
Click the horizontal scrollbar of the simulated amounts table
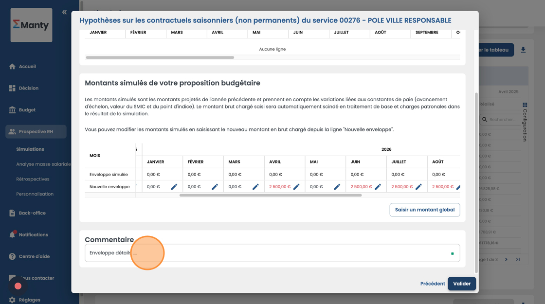tap(270, 195)
